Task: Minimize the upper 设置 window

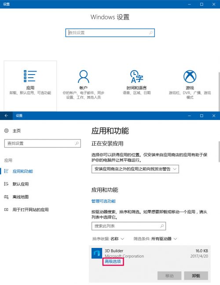Action: coord(189,4)
